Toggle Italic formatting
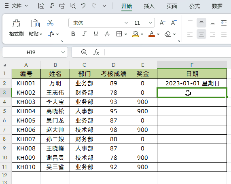 click(84, 34)
